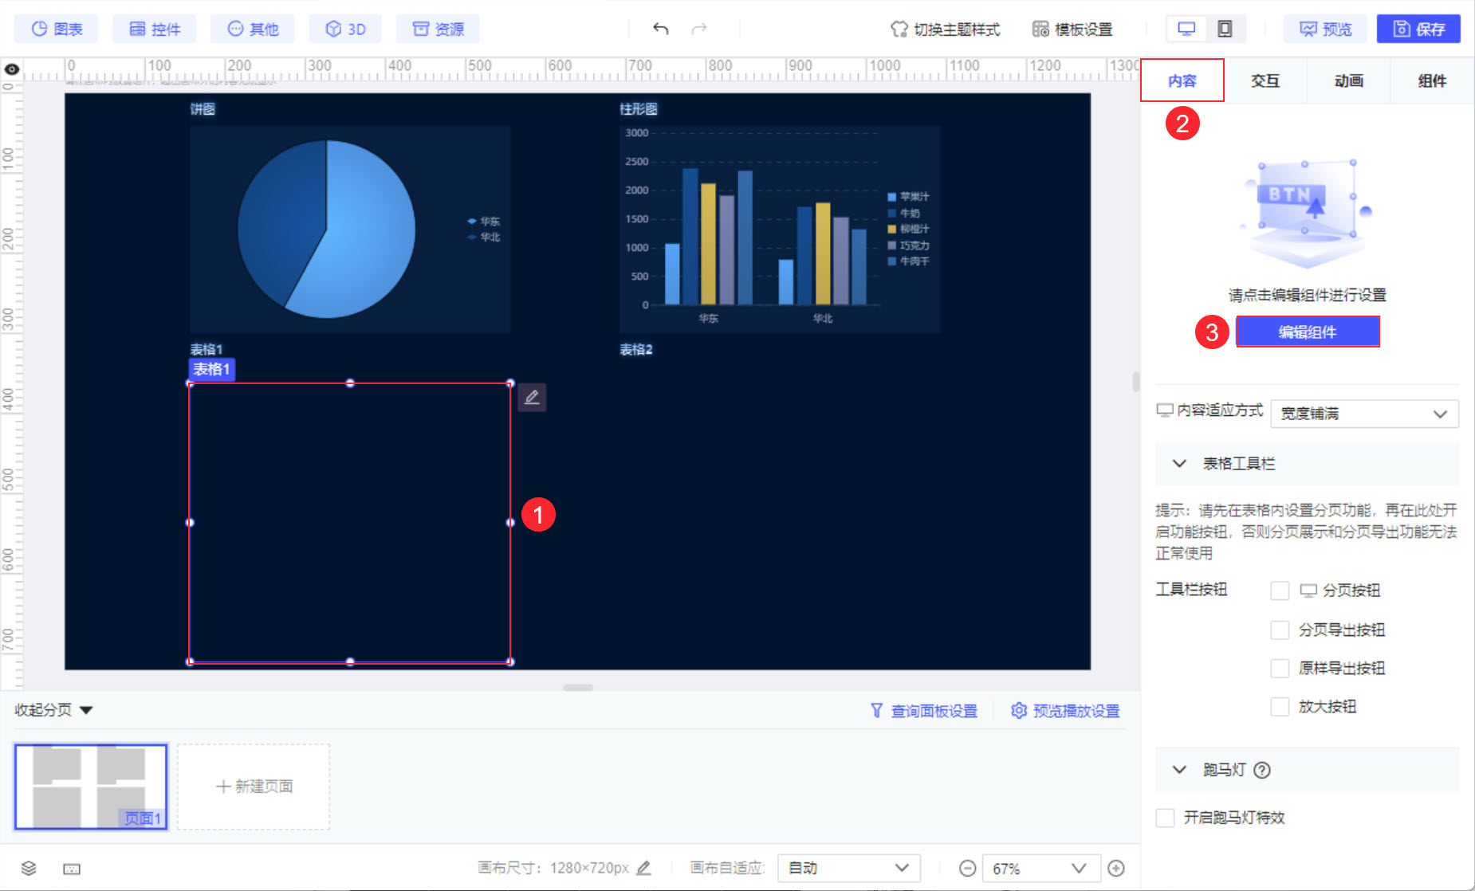This screenshot has width=1475, height=891.
Task: Click the 编辑组件 button
Action: 1308,332
